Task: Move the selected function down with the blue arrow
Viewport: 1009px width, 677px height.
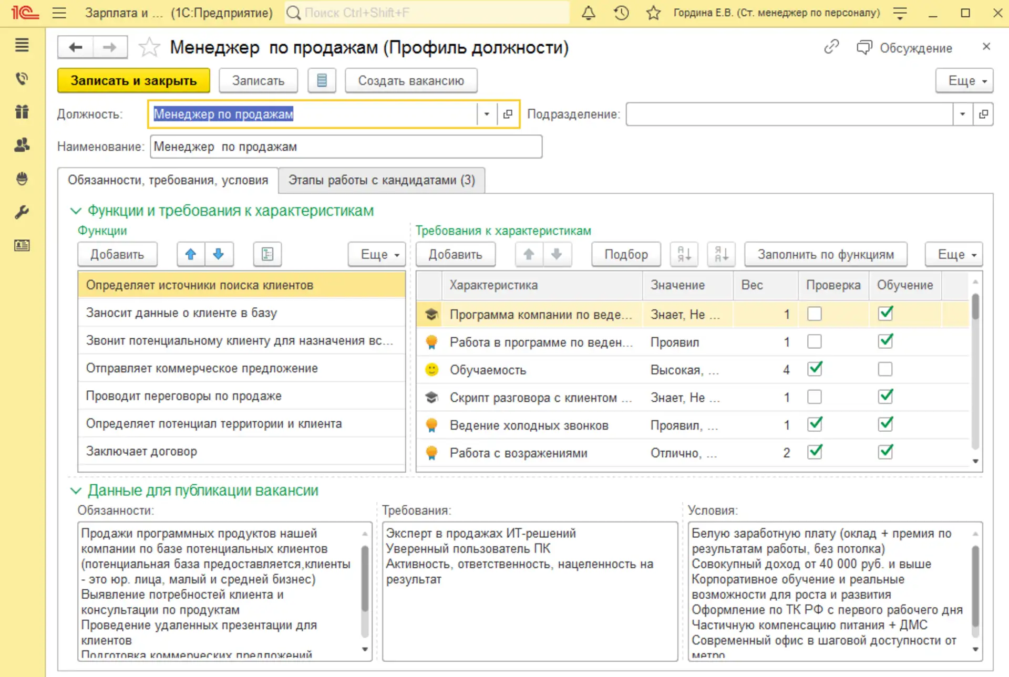Action: [x=219, y=254]
